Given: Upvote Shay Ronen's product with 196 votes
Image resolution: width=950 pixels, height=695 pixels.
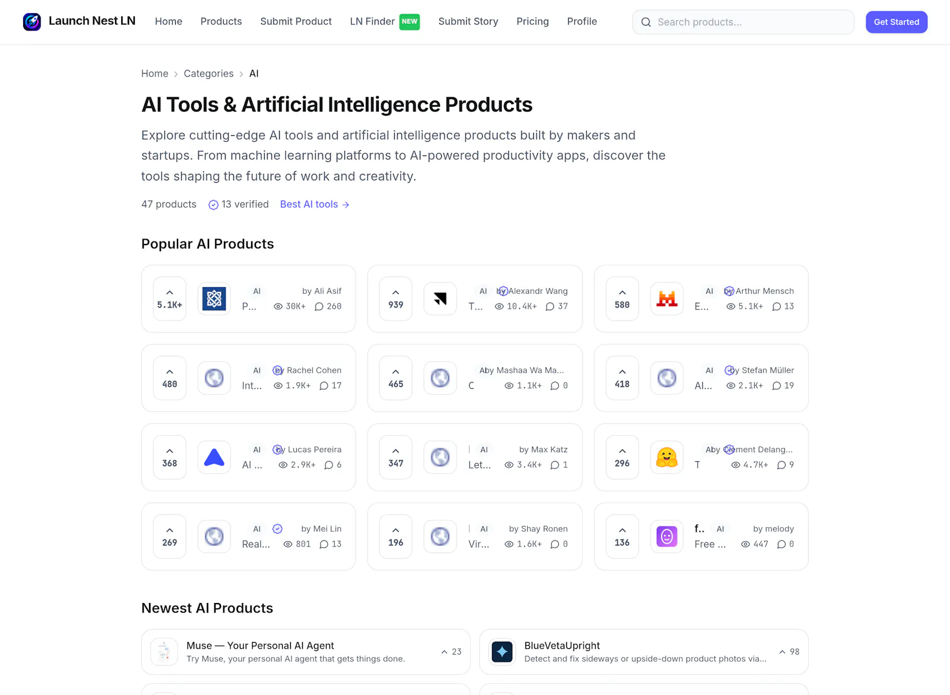Looking at the screenshot, I should pyautogui.click(x=396, y=537).
